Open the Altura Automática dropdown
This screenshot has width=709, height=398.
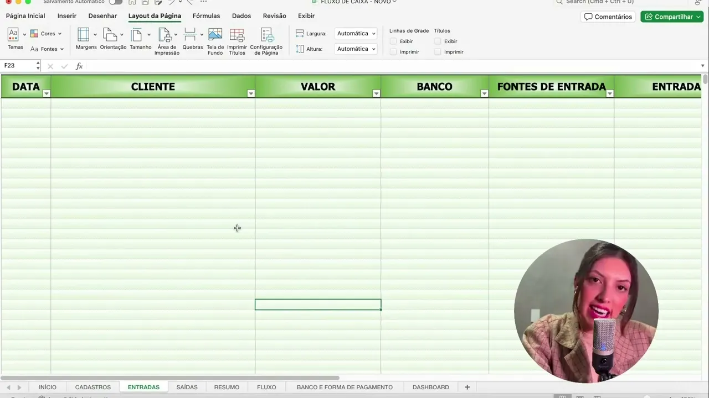[x=356, y=49]
